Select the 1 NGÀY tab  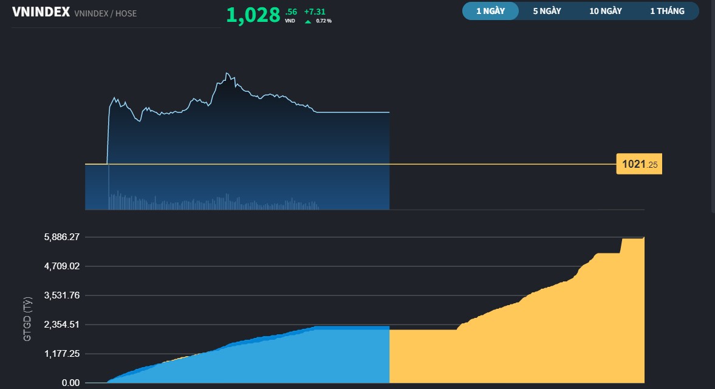point(490,10)
